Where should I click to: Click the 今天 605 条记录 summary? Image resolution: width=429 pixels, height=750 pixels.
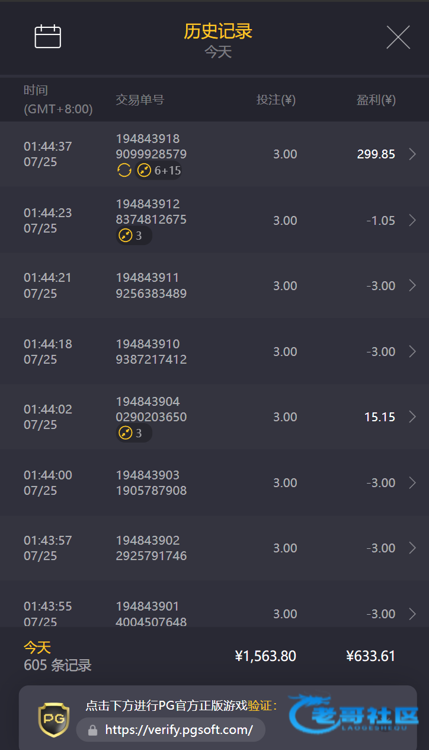[x=57, y=656]
